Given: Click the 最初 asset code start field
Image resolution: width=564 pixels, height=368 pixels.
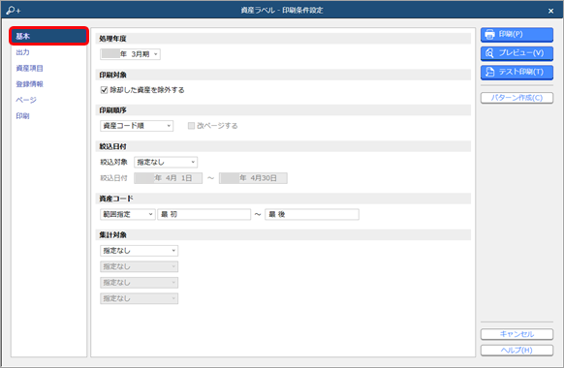Looking at the screenshot, I should coord(204,214).
